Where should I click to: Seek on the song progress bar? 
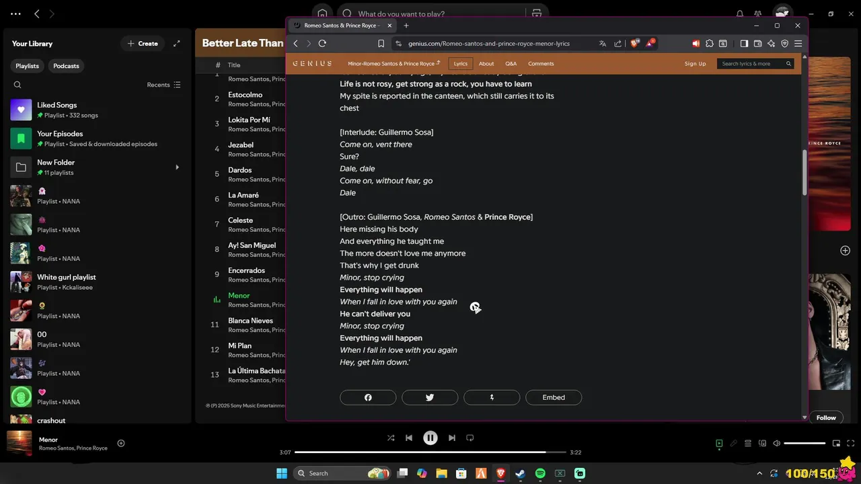[x=430, y=452]
